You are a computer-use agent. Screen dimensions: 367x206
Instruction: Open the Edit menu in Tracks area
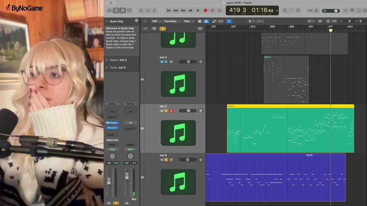[156, 21]
